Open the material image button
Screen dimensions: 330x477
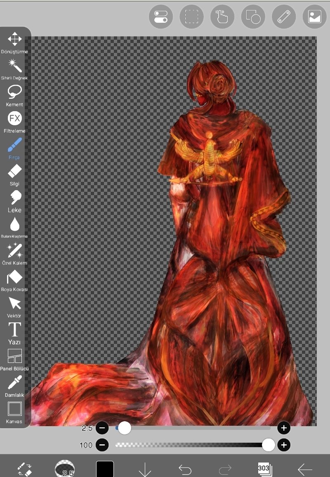tap(314, 17)
